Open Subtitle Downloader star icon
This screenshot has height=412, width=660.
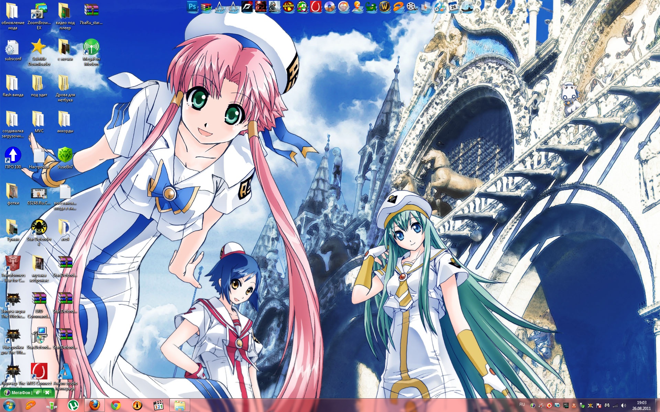pyautogui.click(x=39, y=52)
